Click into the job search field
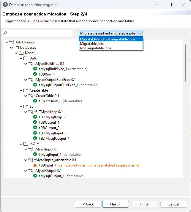 coord(37,33)
